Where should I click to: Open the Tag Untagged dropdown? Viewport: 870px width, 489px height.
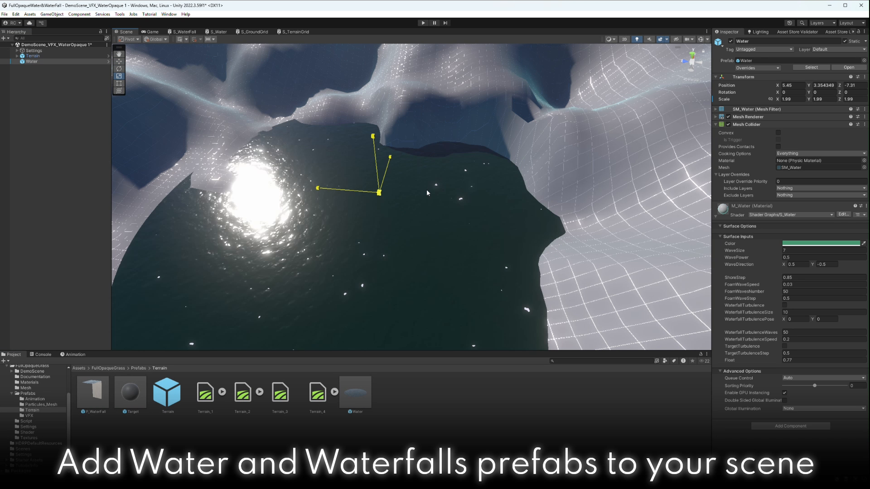click(x=764, y=49)
